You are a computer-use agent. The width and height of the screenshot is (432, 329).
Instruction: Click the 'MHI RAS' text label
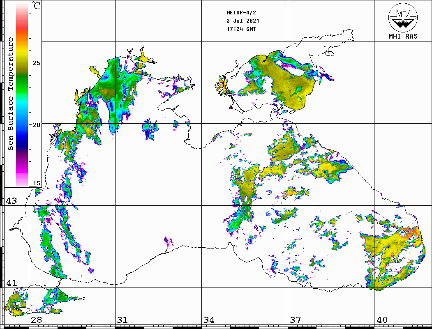403,36
